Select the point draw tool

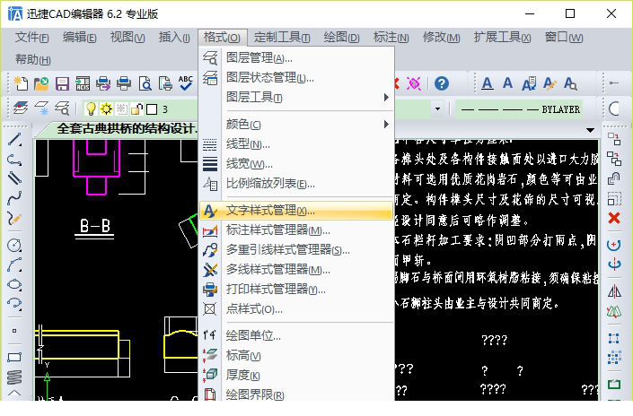tap(14, 331)
